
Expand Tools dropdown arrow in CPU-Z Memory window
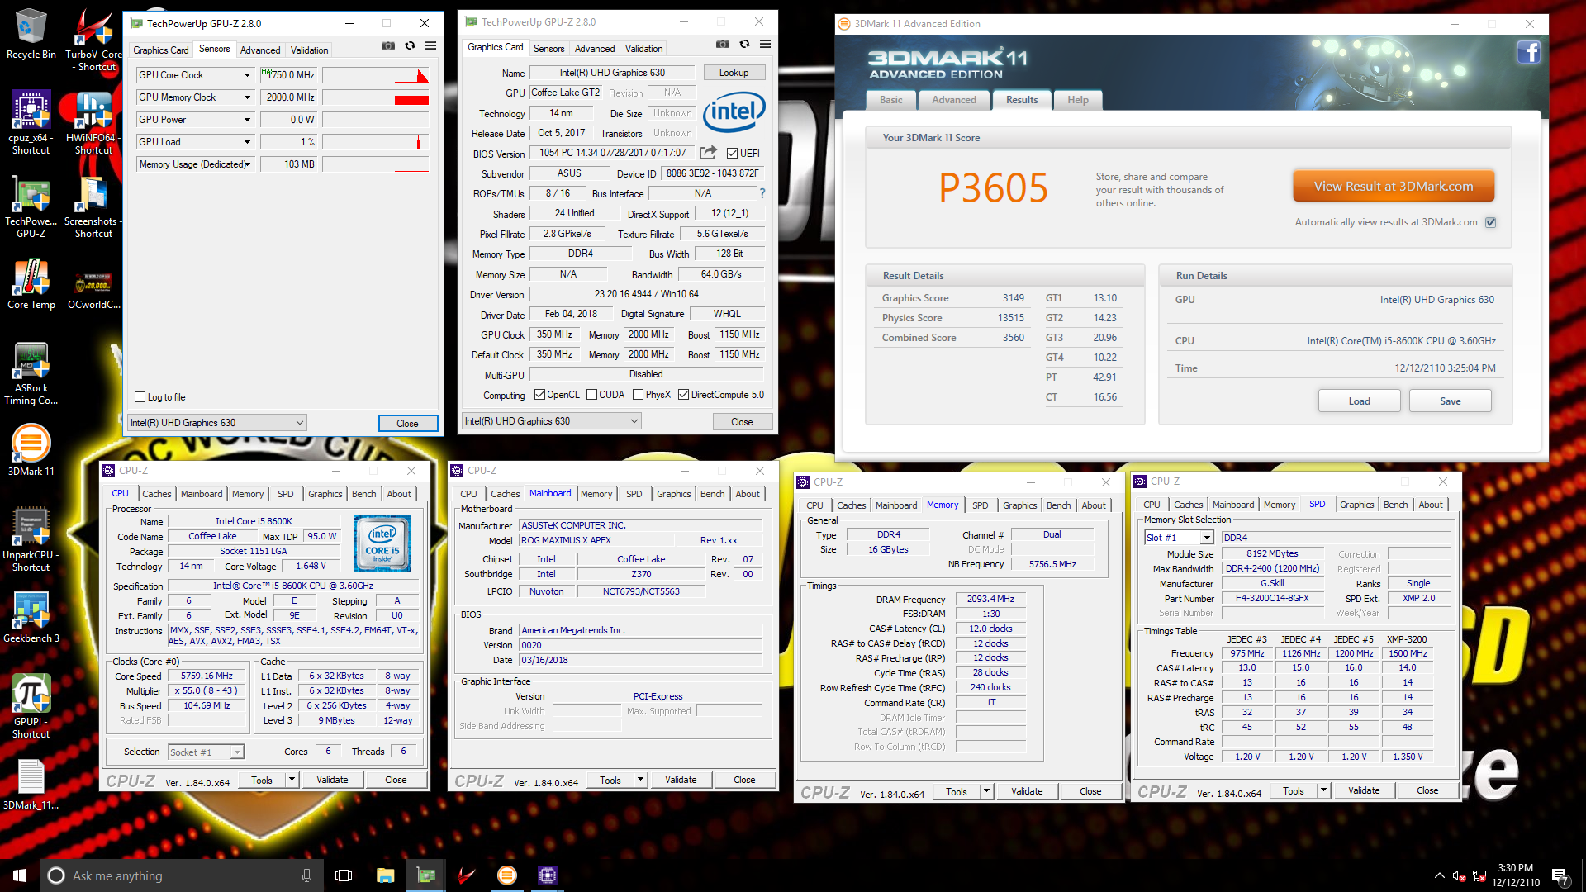(986, 791)
